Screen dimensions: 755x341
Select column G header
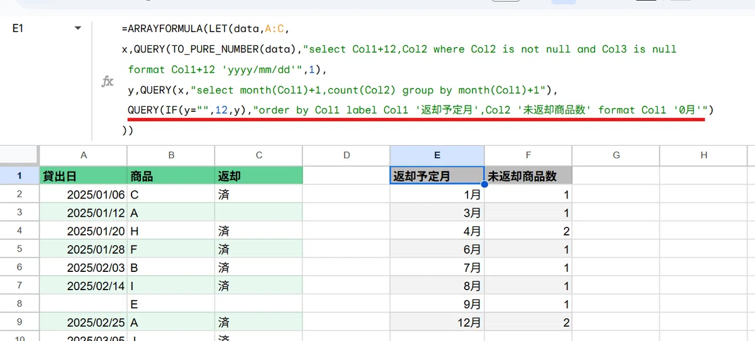(x=616, y=155)
